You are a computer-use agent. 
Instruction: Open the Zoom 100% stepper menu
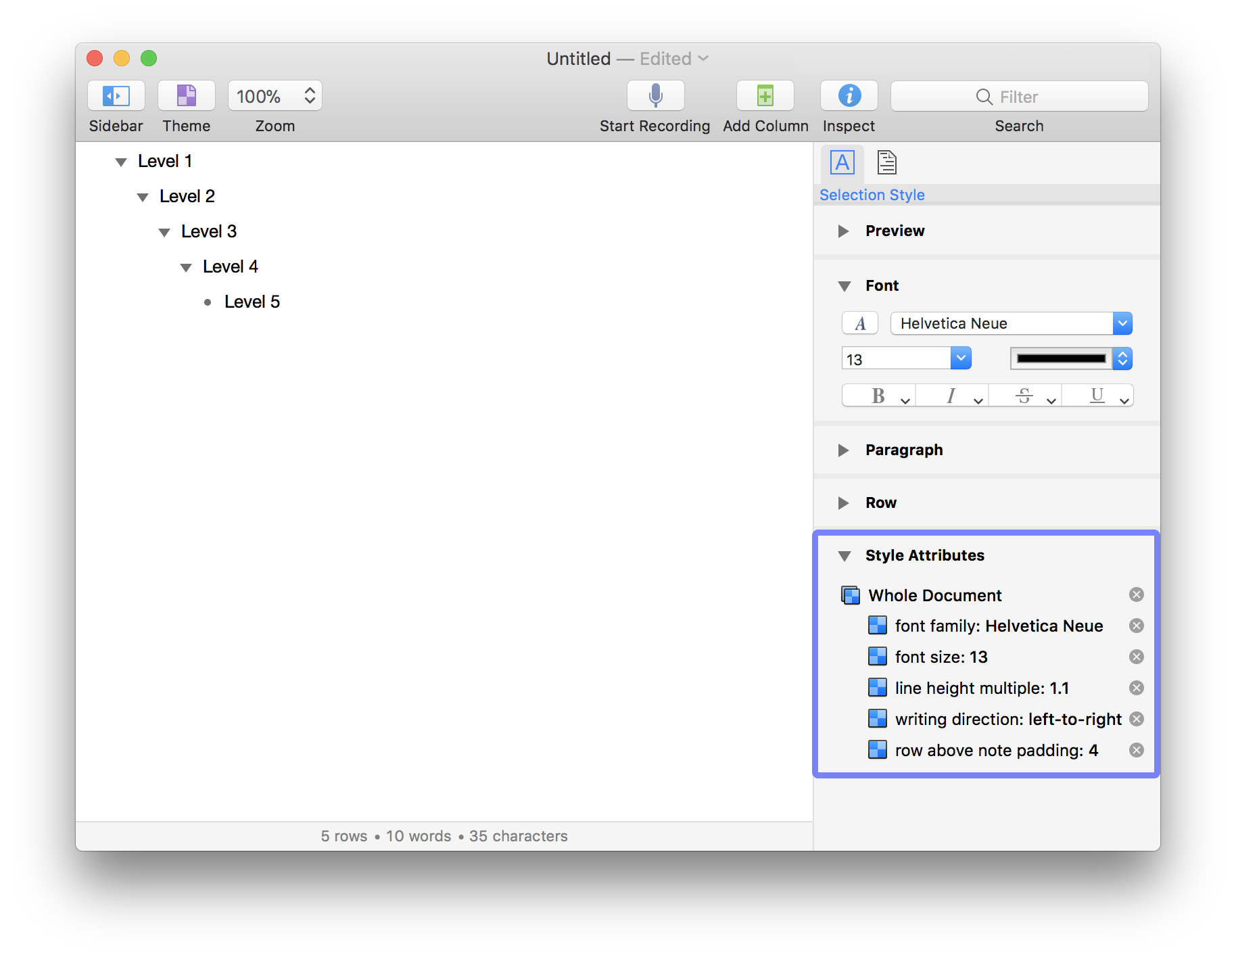point(275,96)
